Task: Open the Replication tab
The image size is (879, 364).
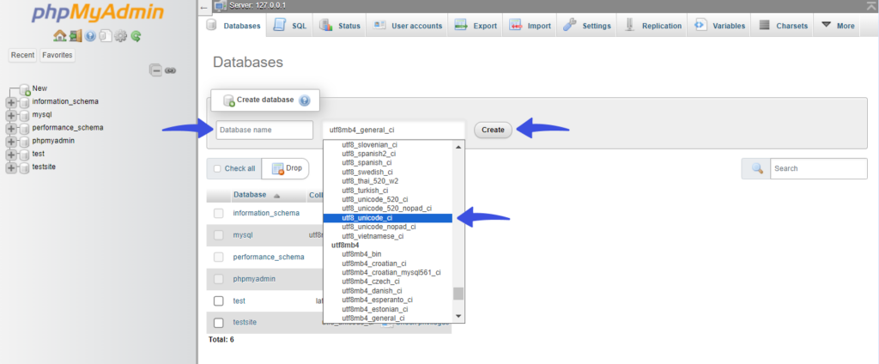Action: pyautogui.click(x=653, y=26)
